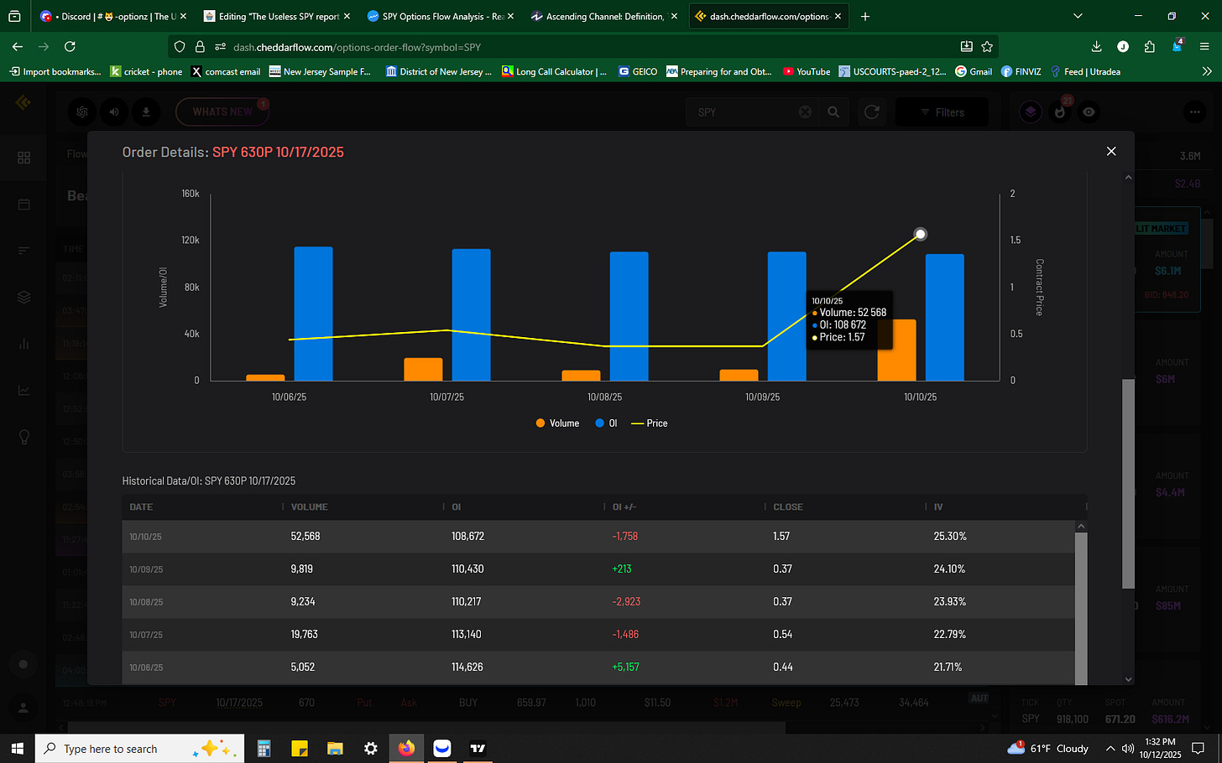Expand the list all tabs chevron
The width and height of the screenshot is (1222, 763).
[x=1078, y=16]
